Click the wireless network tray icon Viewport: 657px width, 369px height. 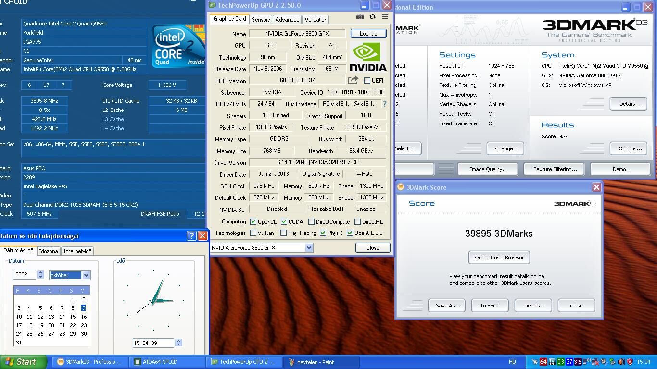coord(587,362)
